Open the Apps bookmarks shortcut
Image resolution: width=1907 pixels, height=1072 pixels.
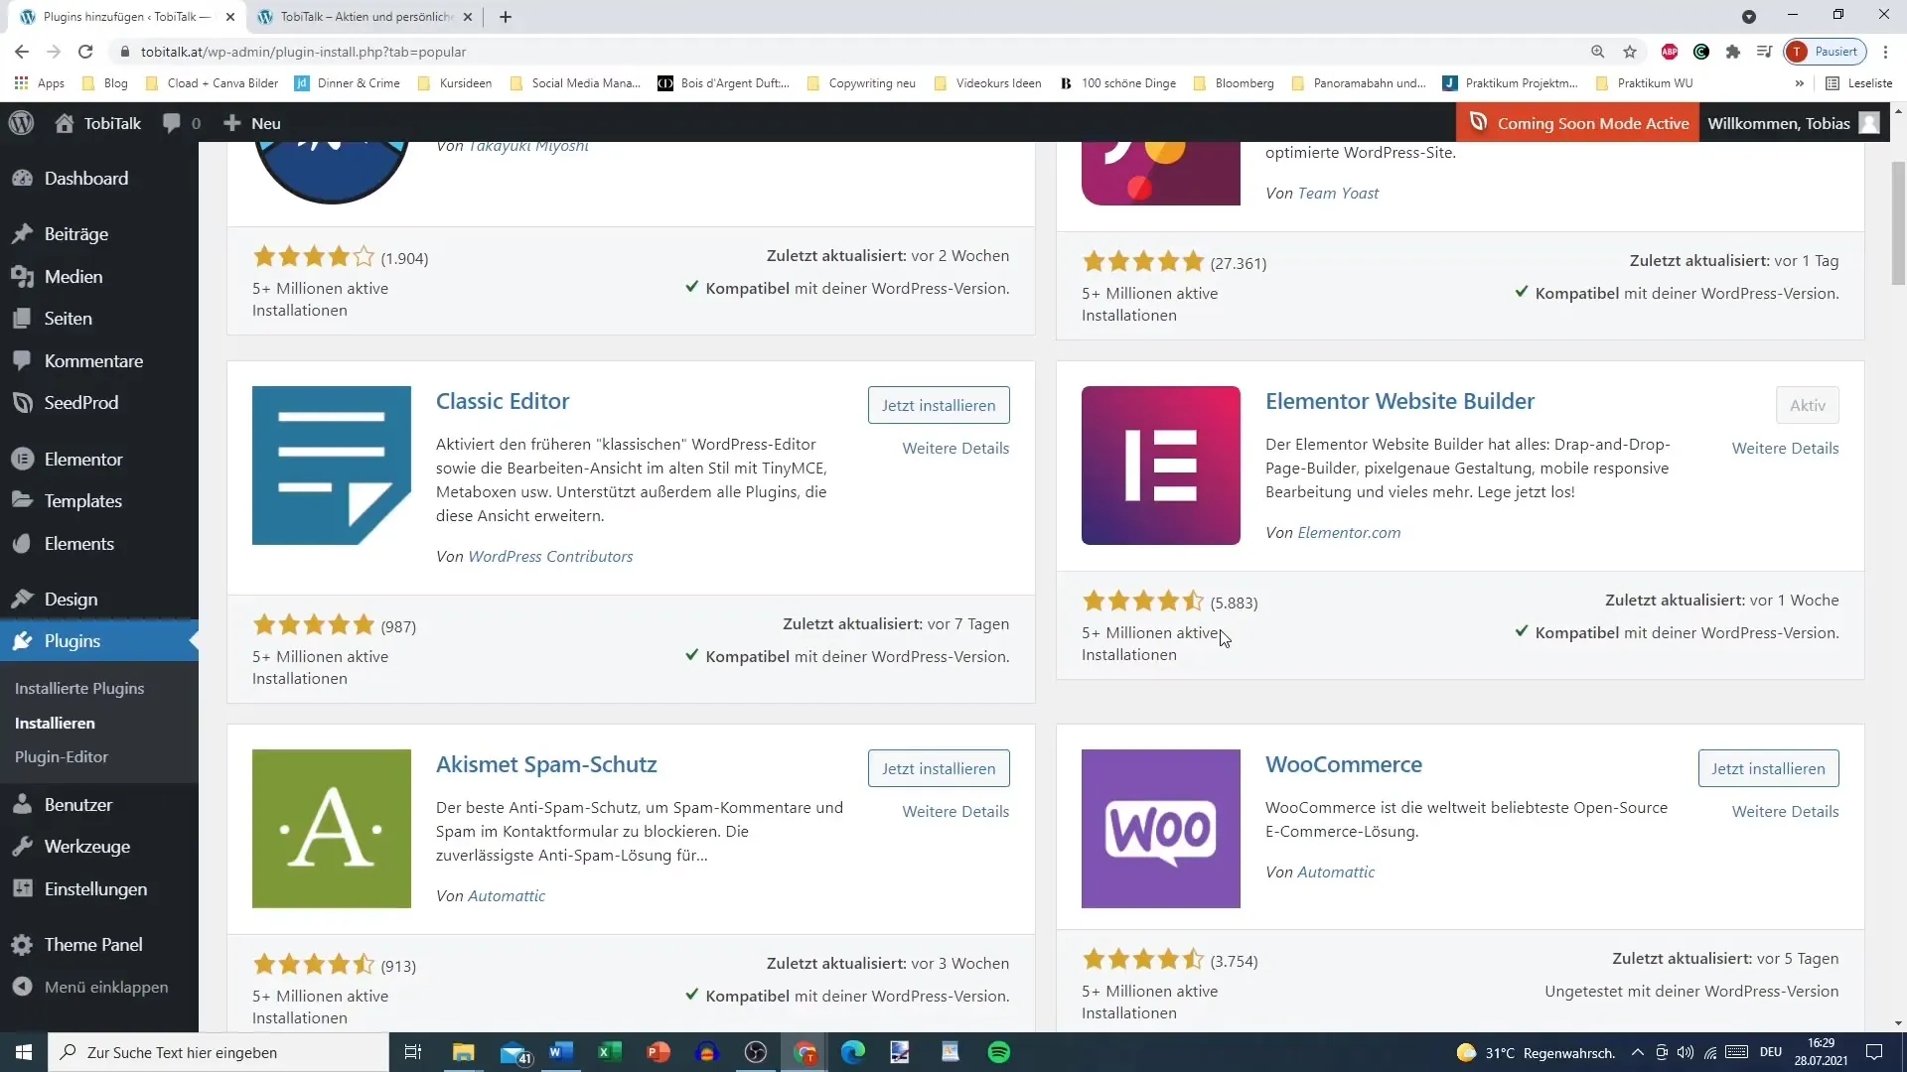point(40,83)
